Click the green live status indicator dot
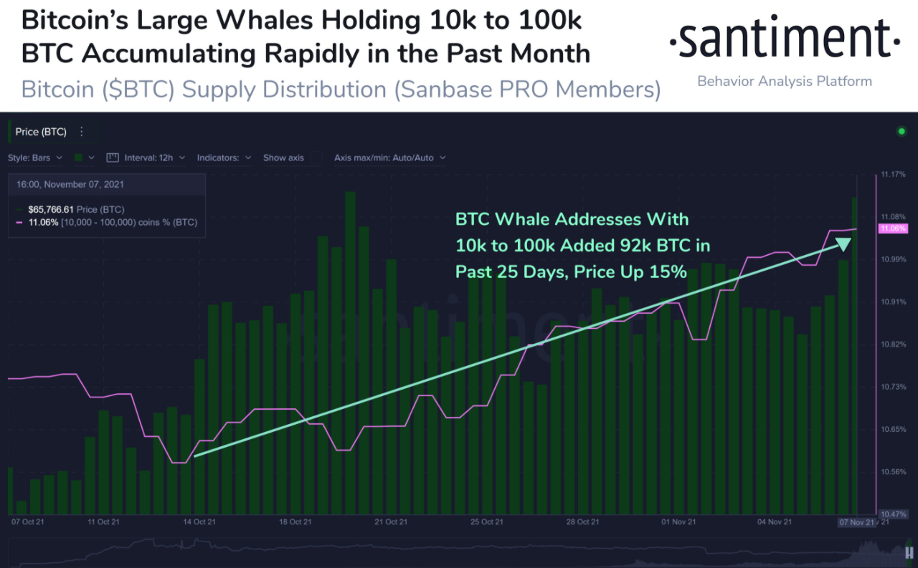 pyautogui.click(x=902, y=131)
